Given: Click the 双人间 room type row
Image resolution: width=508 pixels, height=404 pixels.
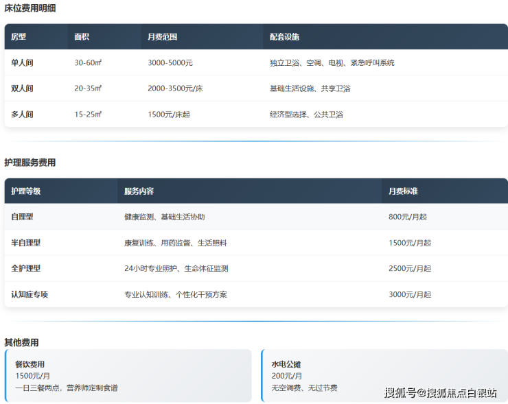Looking at the screenshot, I should coord(22,88).
